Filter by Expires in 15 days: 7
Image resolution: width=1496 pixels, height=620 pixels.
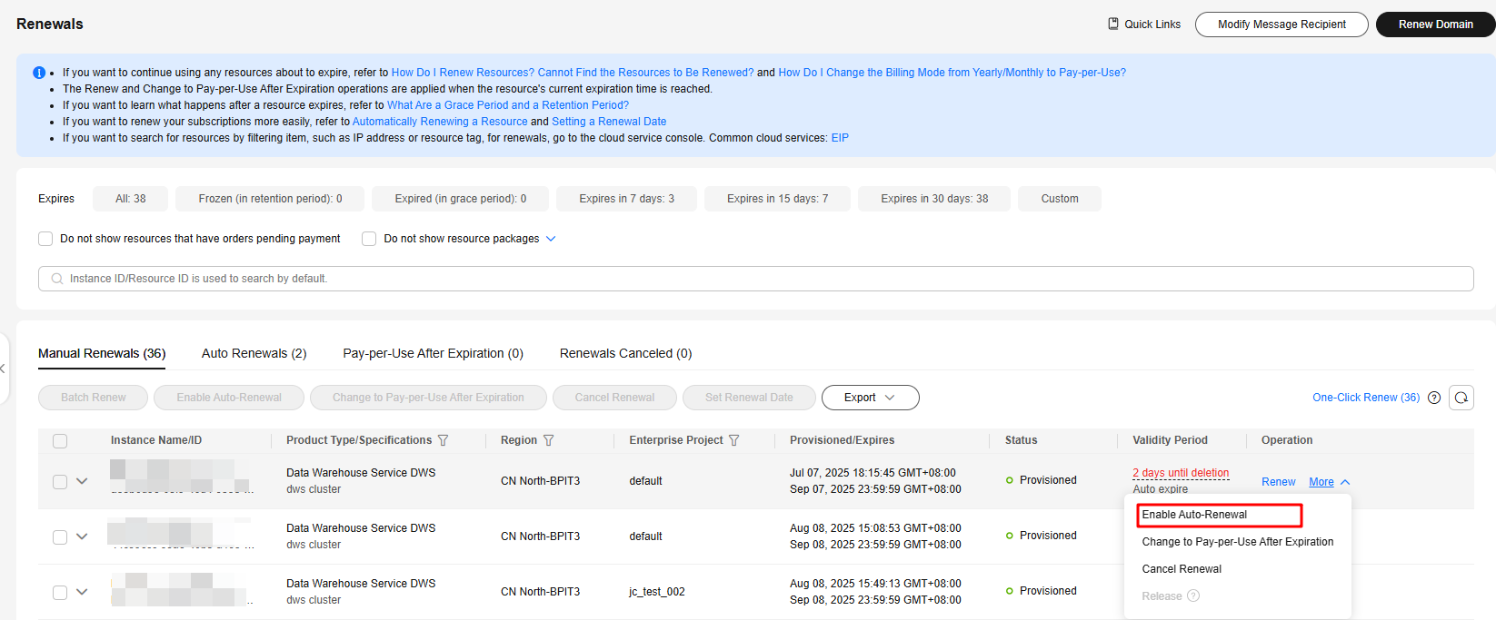click(x=778, y=199)
